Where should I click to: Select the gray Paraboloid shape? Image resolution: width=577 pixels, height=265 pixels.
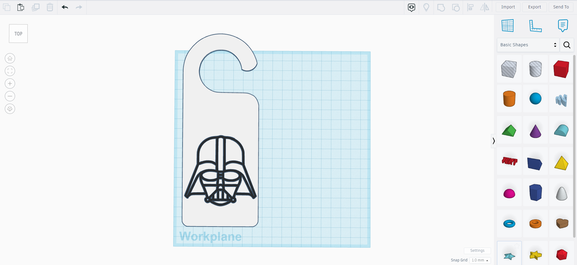(561, 193)
